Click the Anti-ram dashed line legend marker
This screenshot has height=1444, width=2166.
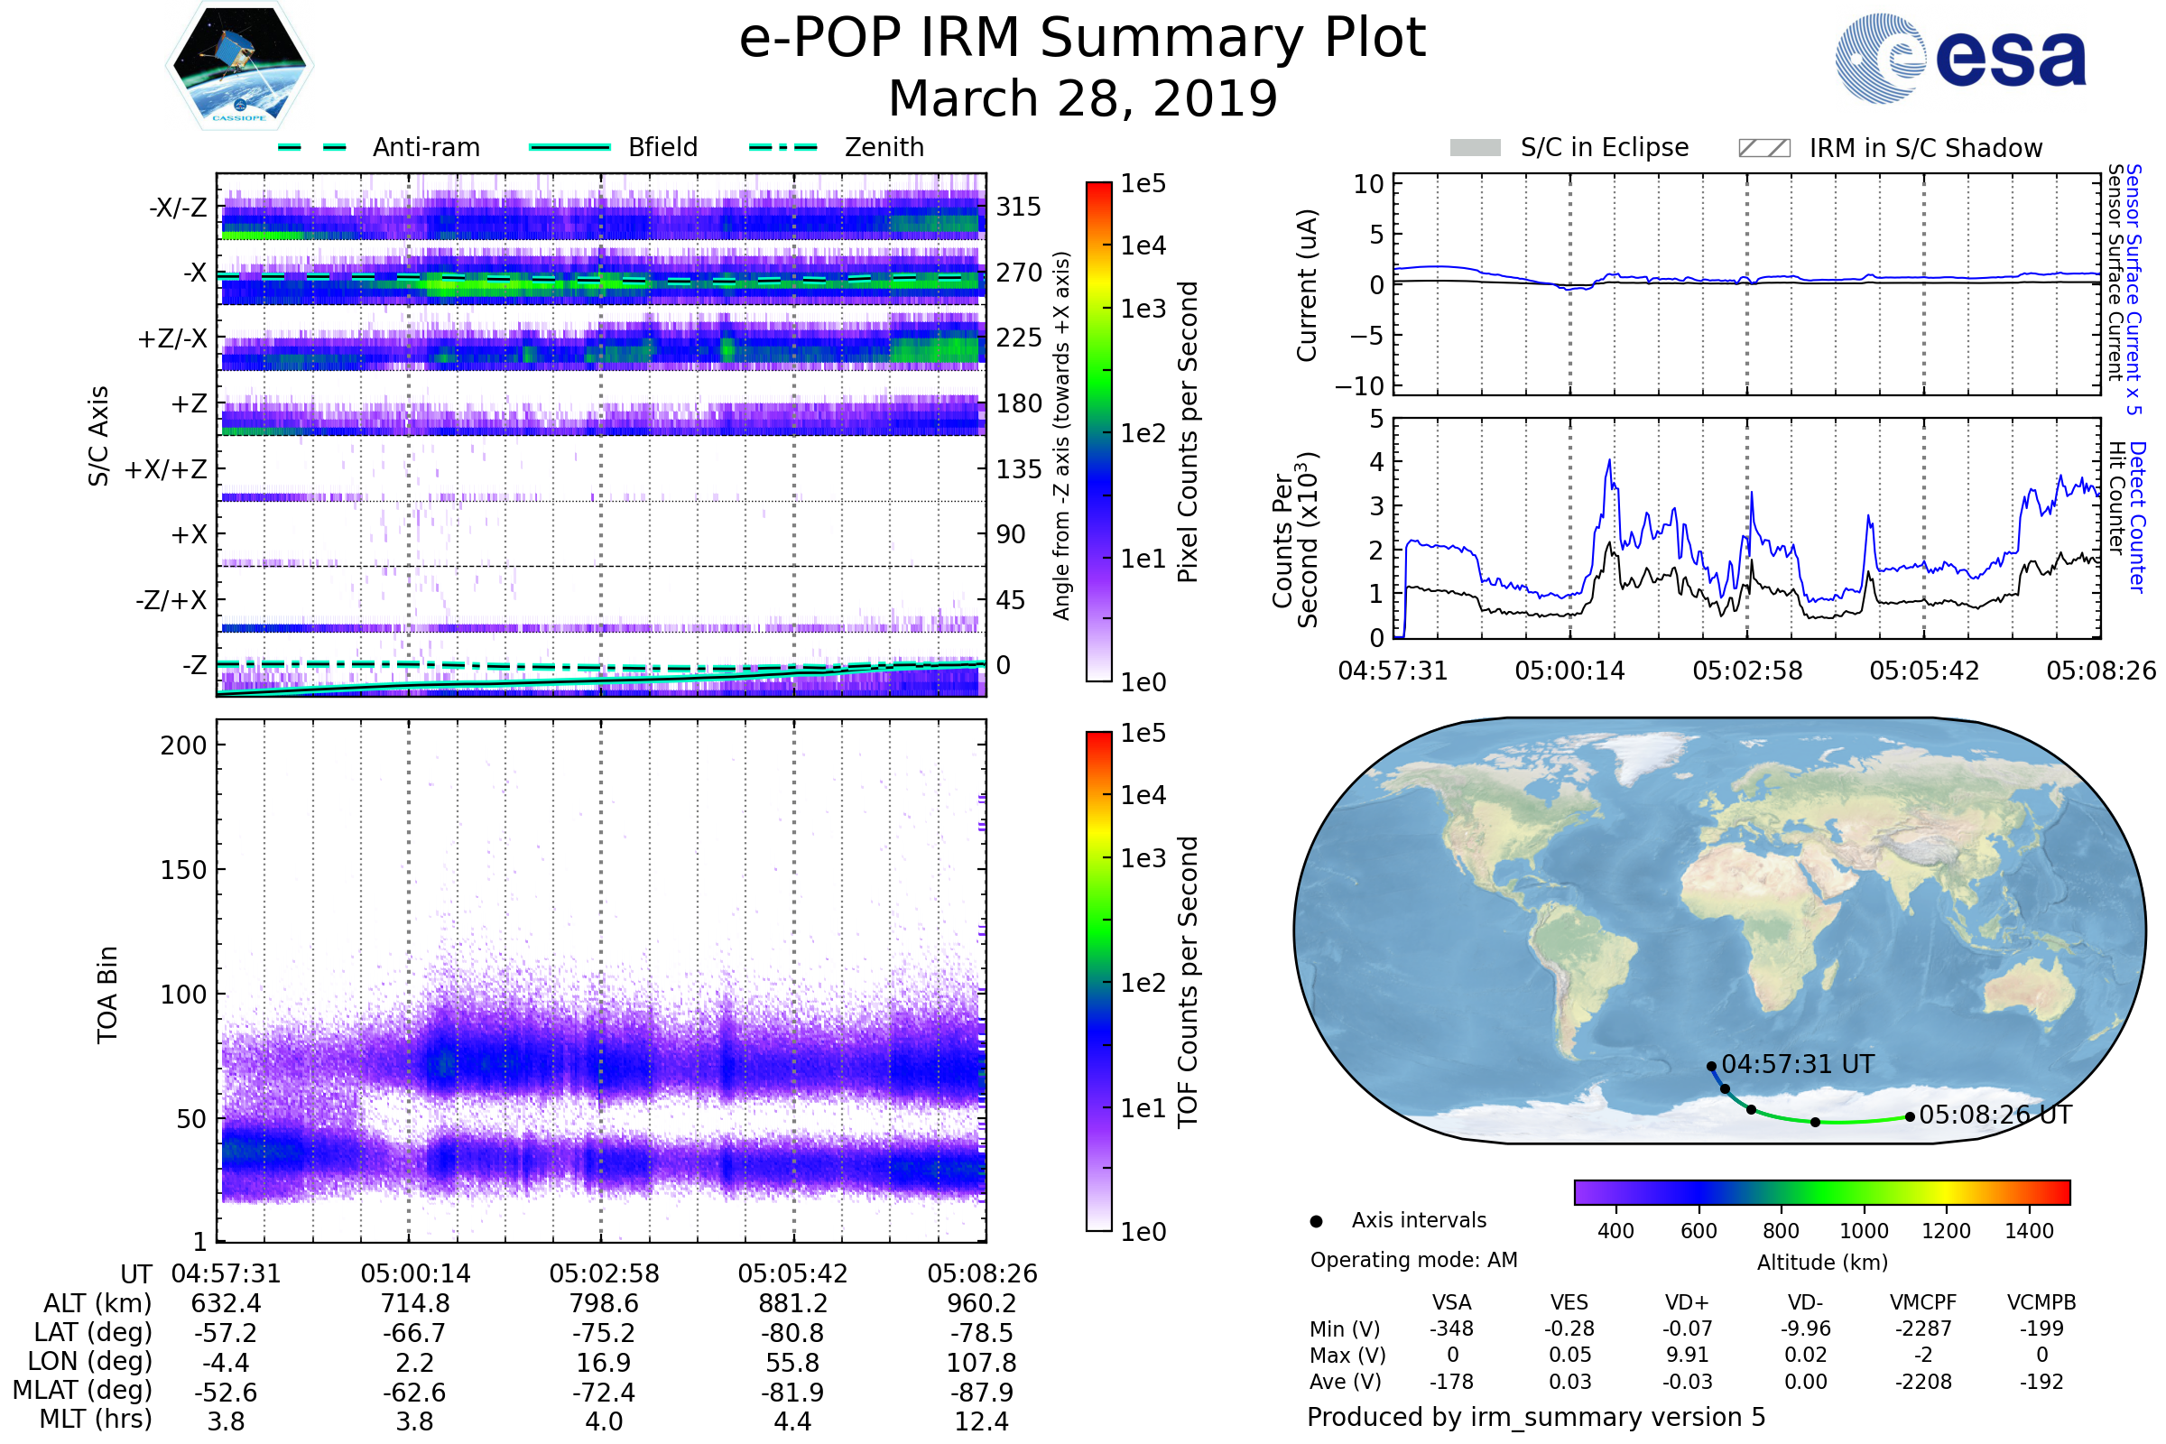[x=312, y=147]
